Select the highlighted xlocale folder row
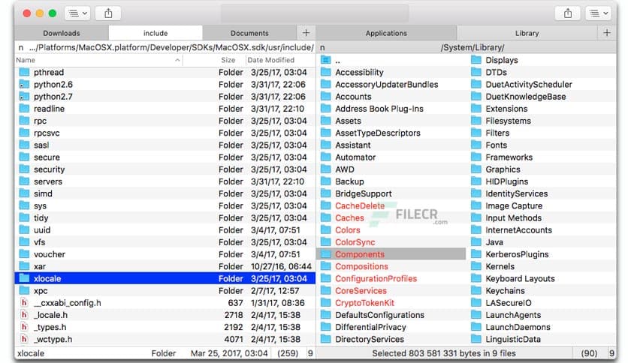Screen dimensions: 628x363 [x=165, y=279]
